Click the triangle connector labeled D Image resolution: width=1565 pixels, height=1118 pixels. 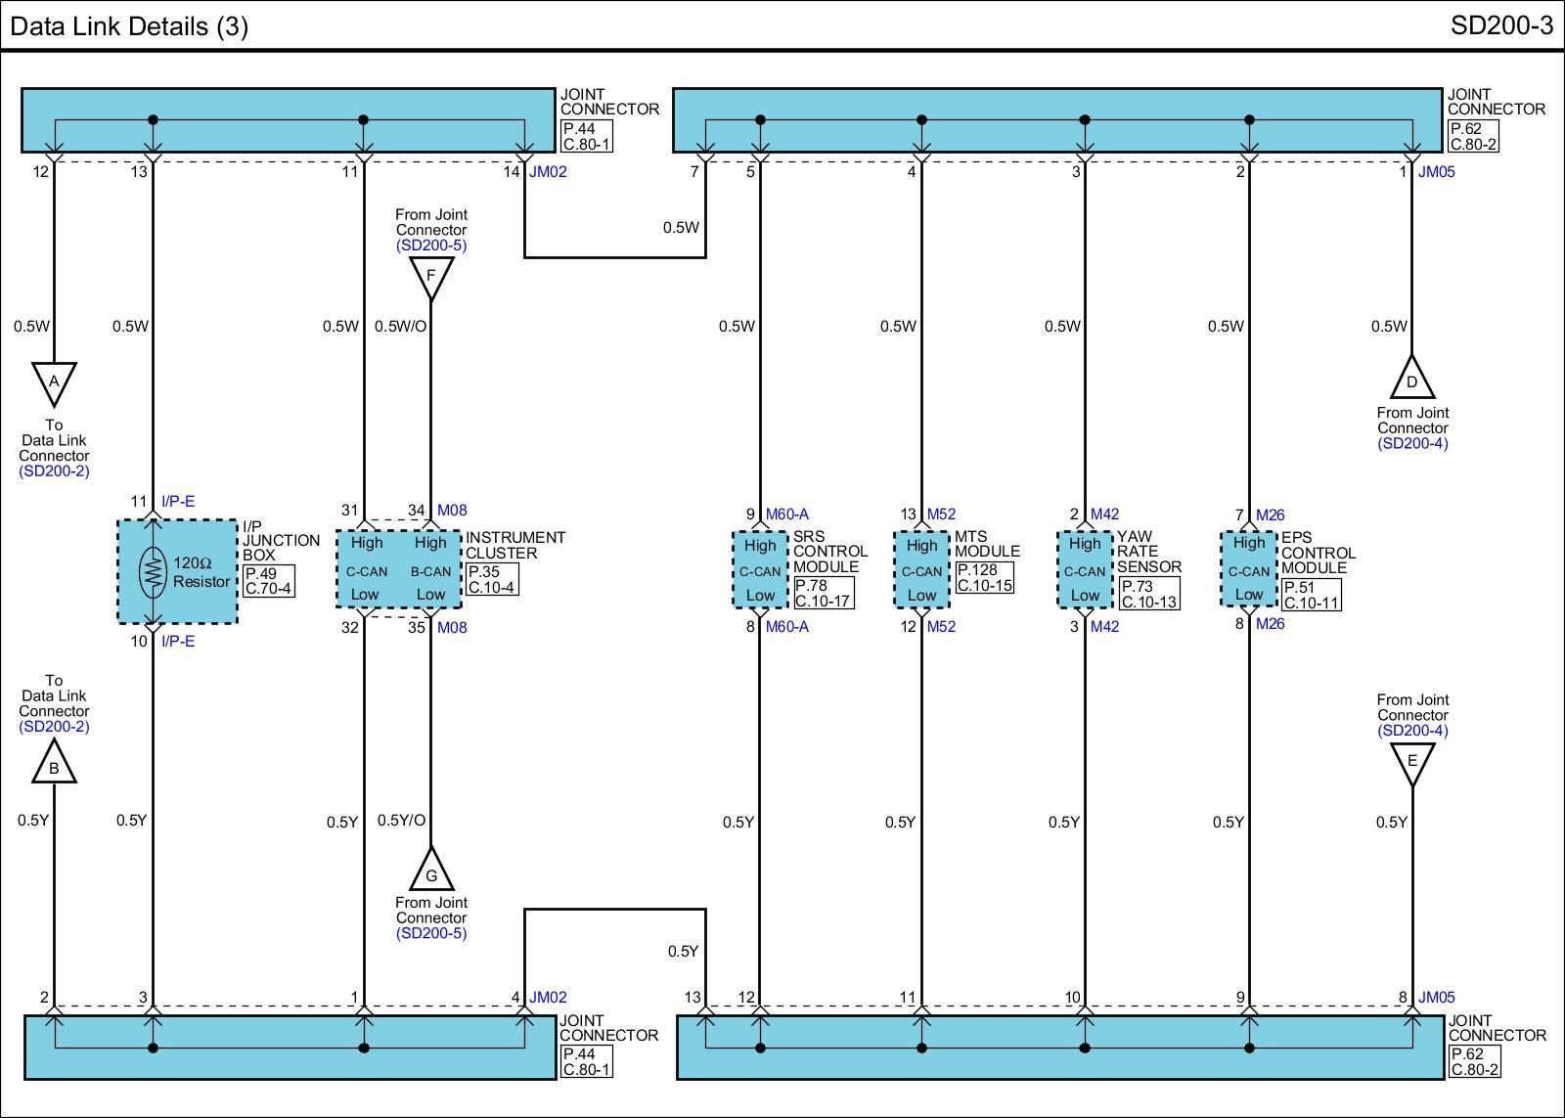(x=1411, y=380)
